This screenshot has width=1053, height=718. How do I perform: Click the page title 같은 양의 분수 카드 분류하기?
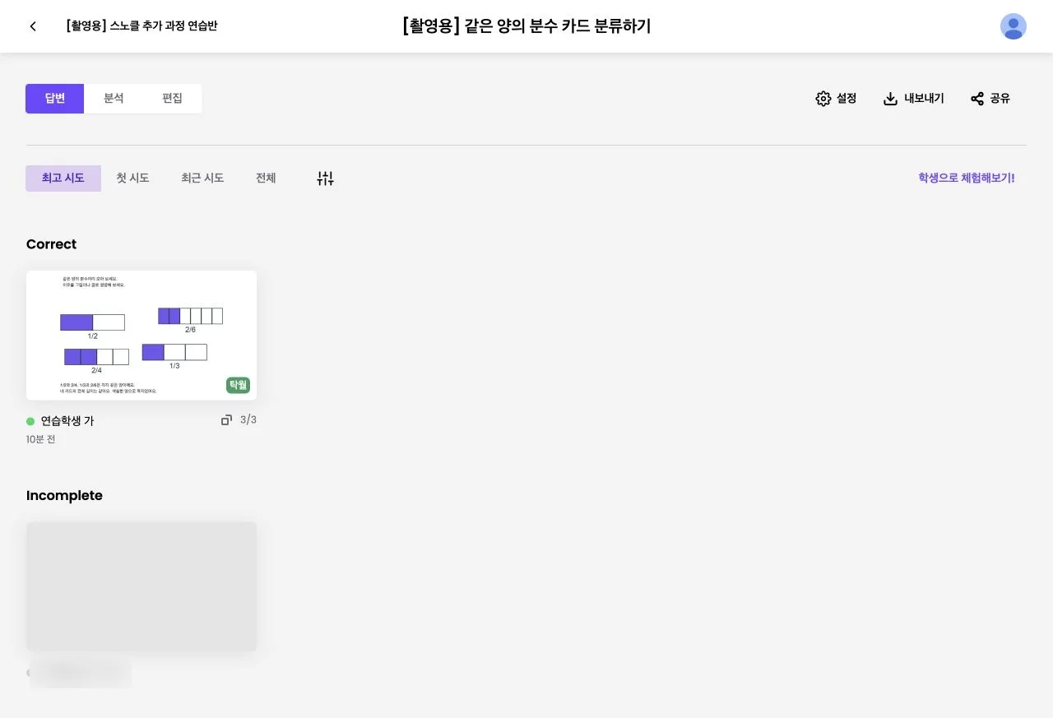tap(526, 26)
